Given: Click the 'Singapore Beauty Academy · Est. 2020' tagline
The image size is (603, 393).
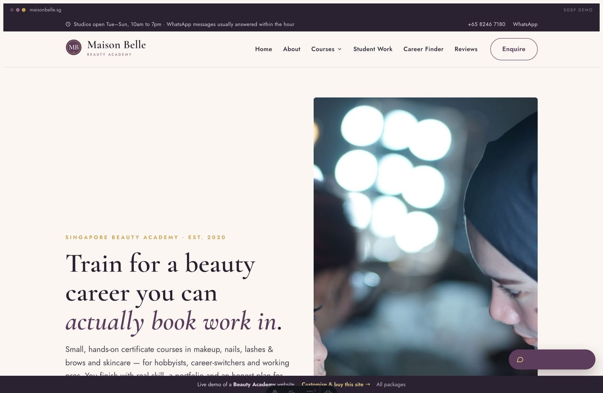Looking at the screenshot, I should pos(146,237).
